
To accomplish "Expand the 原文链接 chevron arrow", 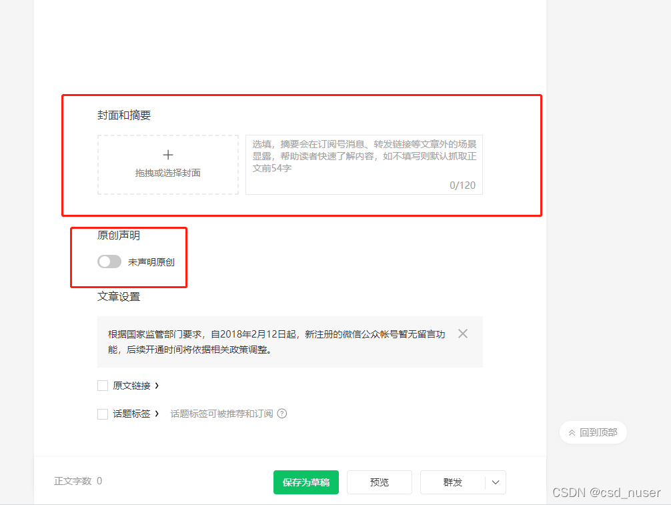I will (157, 386).
